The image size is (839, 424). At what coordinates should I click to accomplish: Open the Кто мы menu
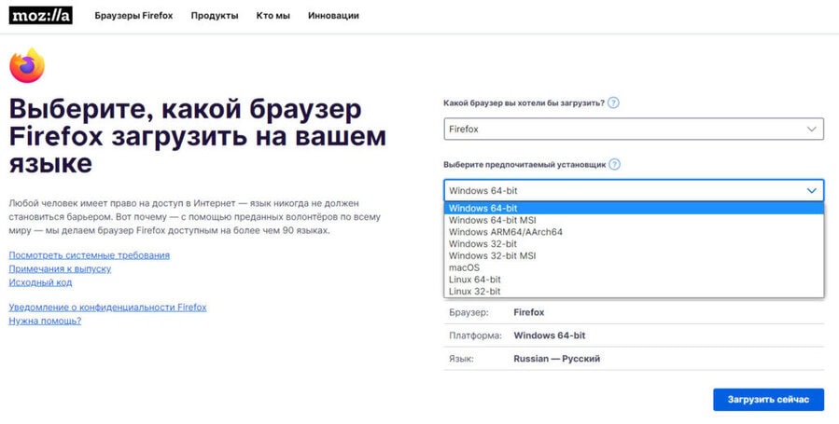[x=273, y=16]
